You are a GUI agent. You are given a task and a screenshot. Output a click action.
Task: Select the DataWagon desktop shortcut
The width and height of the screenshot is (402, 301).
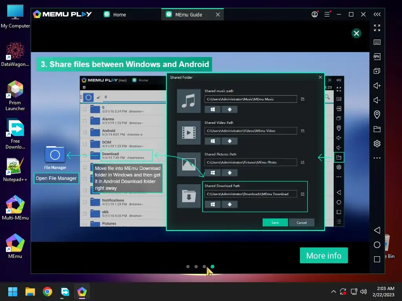tap(15, 54)
